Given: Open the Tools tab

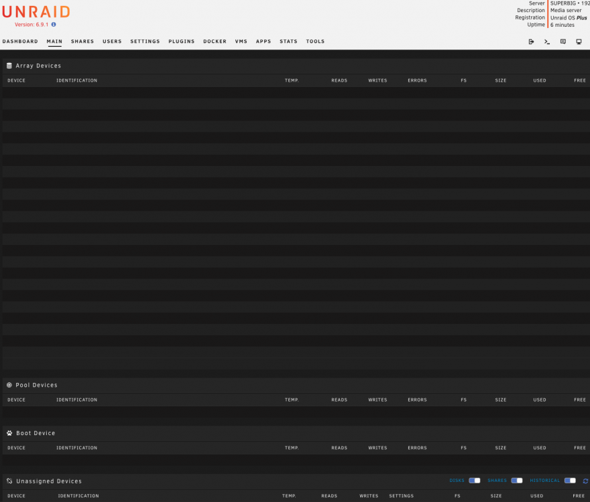Looking at the screenshot, I should (315, 41).
